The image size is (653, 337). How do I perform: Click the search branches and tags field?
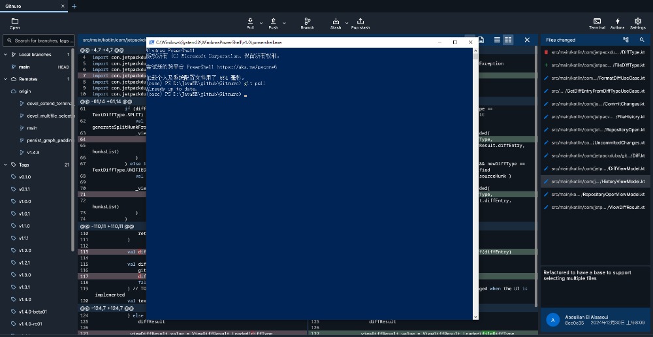point(39,40)
